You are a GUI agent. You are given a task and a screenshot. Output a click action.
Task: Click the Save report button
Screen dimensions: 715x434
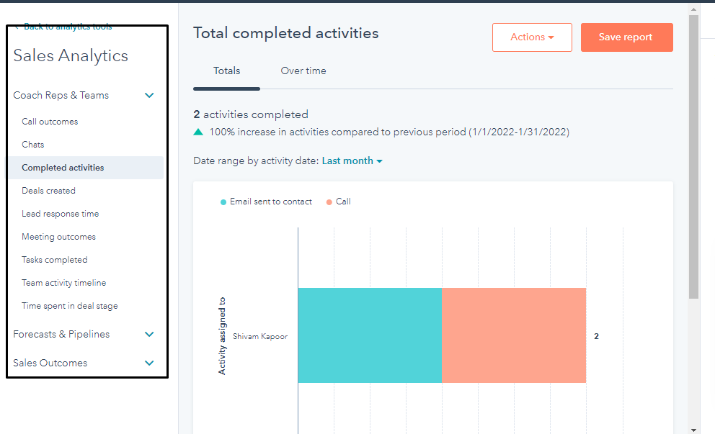[626, 37]
